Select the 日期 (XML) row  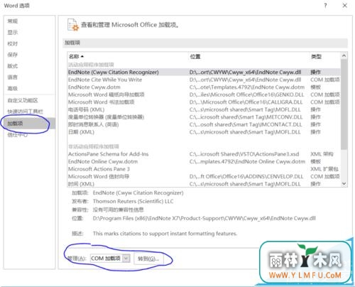click(x=204, y=132)
